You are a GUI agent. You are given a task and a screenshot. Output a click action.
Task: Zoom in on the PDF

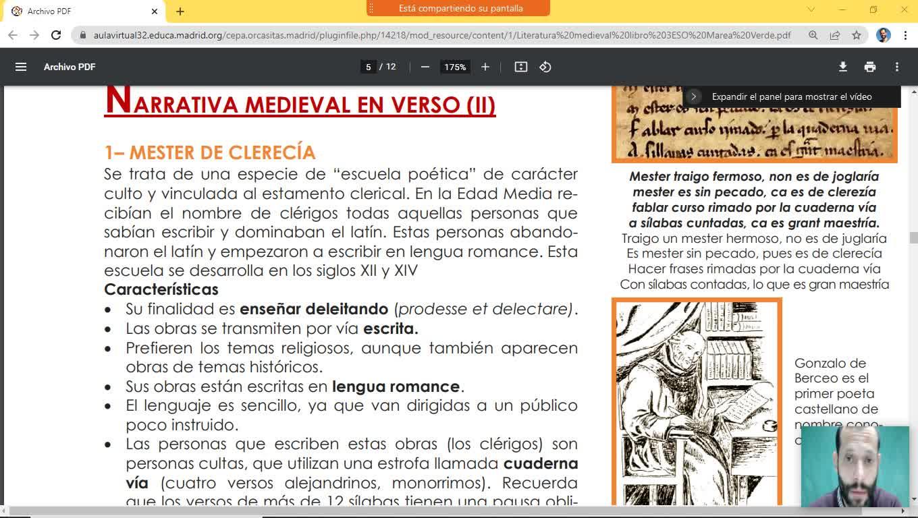coord(485,67)
